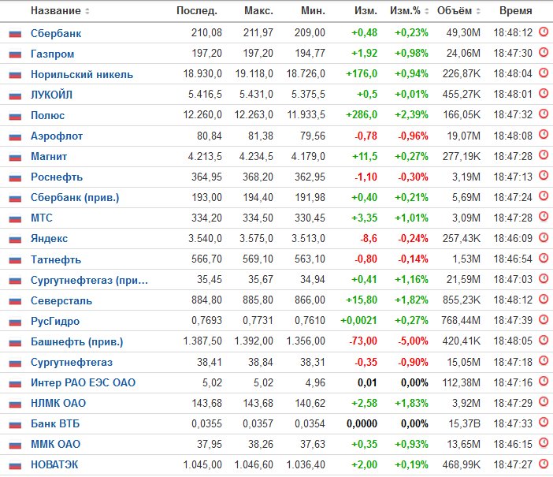Open the truncated Сургутнефтегаз (при… link
The width and height of the screenshot is (553, 477).
coord(89,281)
